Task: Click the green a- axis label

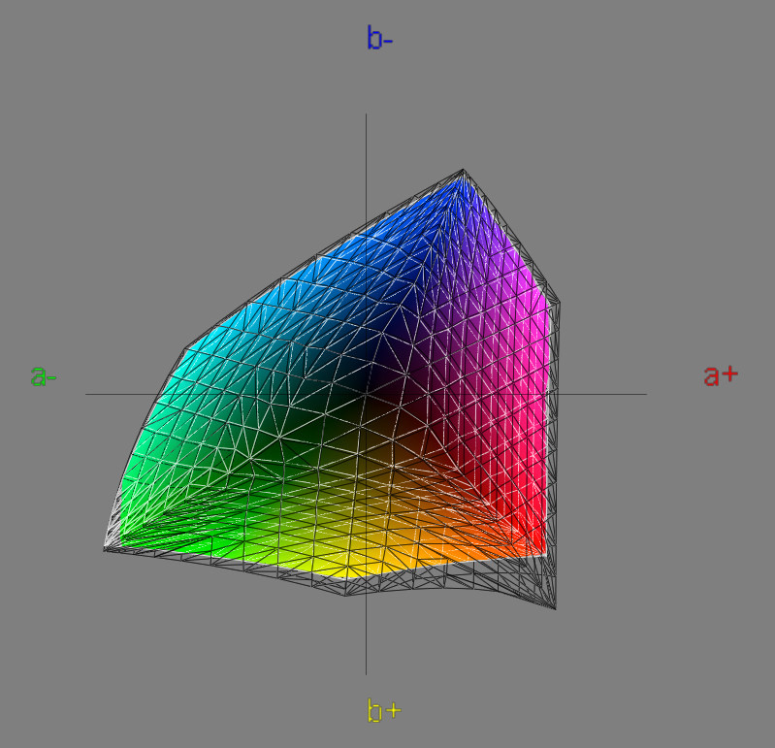Action: pyautogui.click(x=44, y=376)
